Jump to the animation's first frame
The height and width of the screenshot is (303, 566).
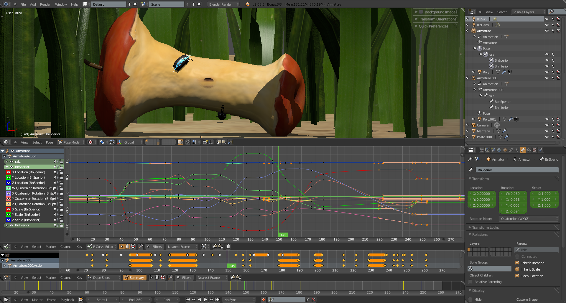[x=188, y=299]
